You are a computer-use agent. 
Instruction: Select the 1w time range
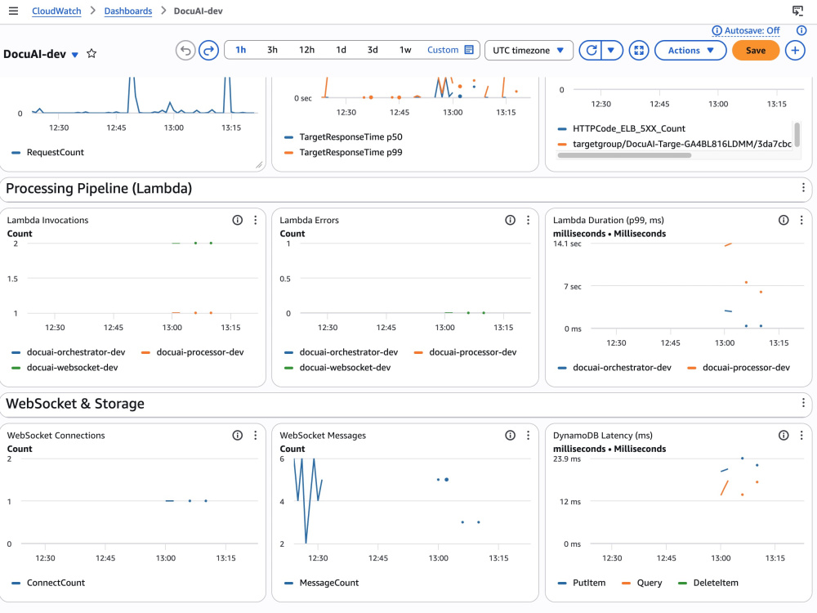[x=405, y=50]
